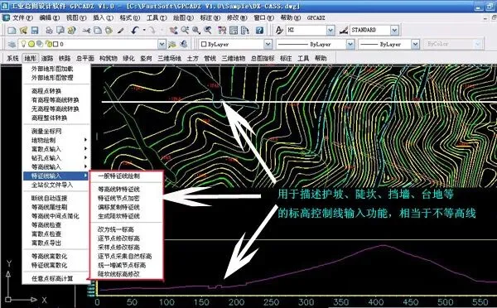Choose 任意点标高计算 menu item

coord(52,279)
